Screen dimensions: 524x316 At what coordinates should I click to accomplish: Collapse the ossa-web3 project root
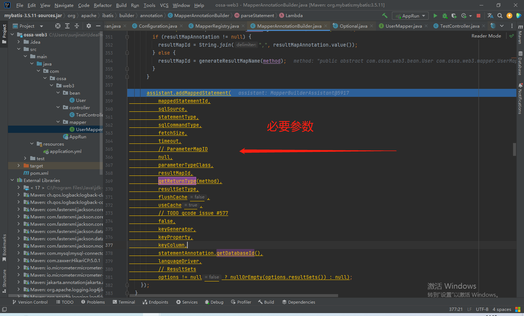[x=12, y=35]
